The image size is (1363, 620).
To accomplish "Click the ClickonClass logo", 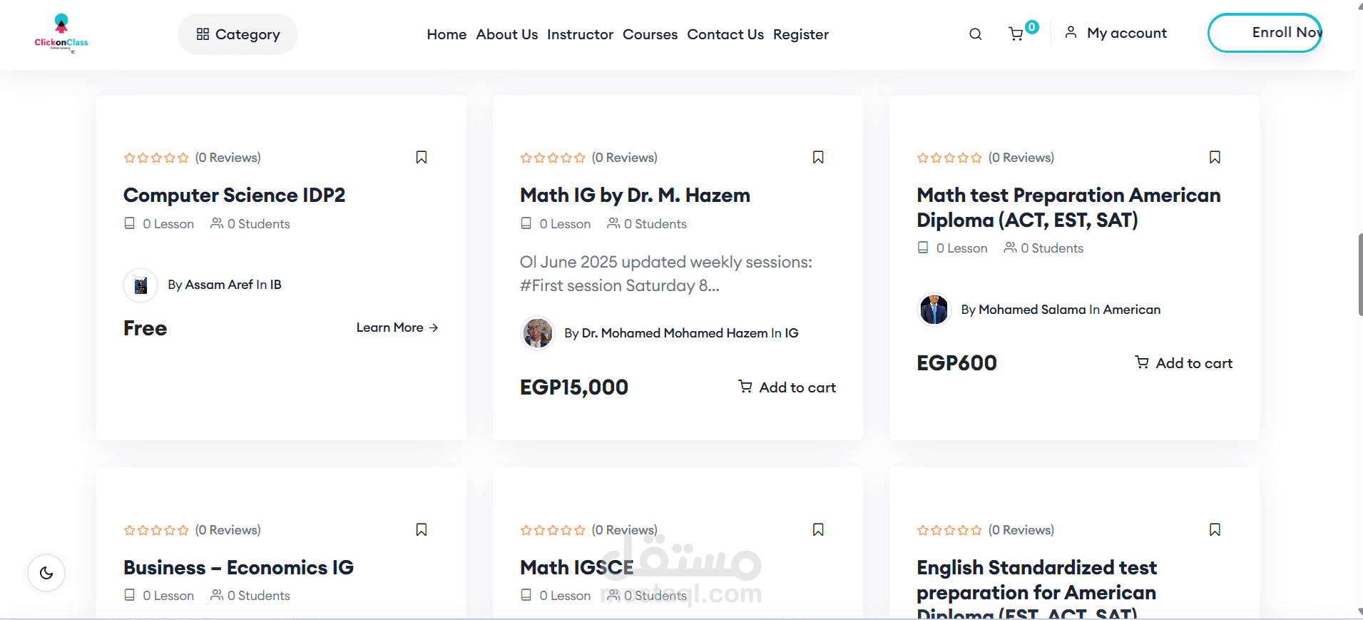I will pyautogui.click(x=61, y=34).
